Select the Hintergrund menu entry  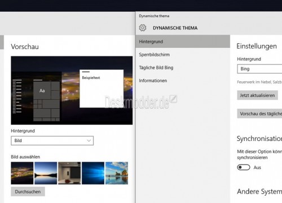(183, 42)
